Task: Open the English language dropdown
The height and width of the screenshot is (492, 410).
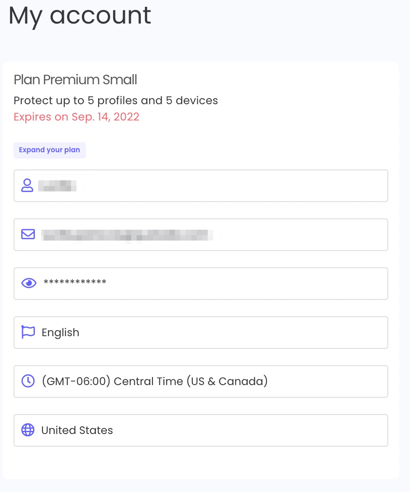Action: 201,333
